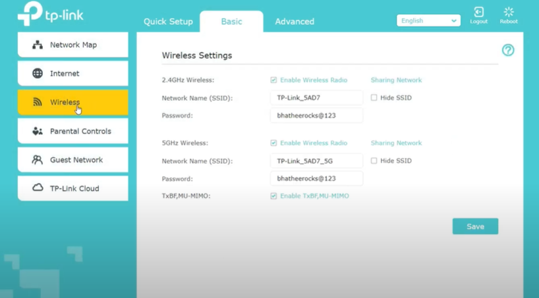Open the 2.4GHz Sharing Network link
This screenshot has height=298, width=539.
point(396,80)
